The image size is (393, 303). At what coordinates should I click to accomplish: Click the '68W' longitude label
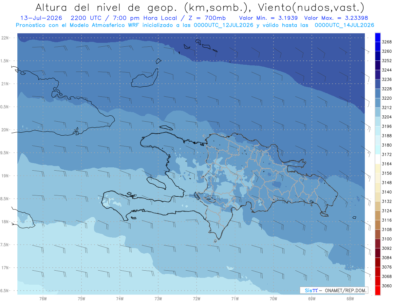pos(350,299)
